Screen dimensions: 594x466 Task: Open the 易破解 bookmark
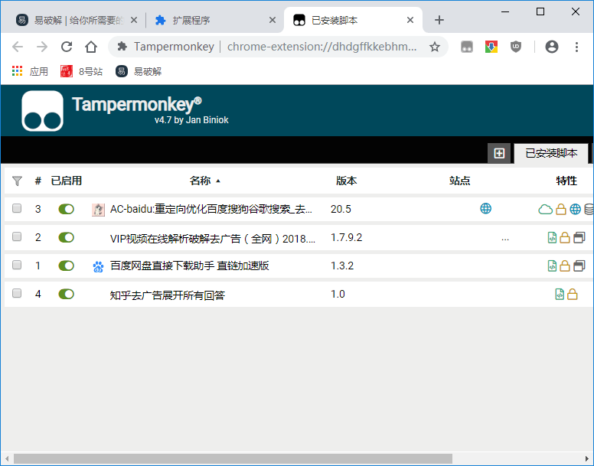pos(139,72)
